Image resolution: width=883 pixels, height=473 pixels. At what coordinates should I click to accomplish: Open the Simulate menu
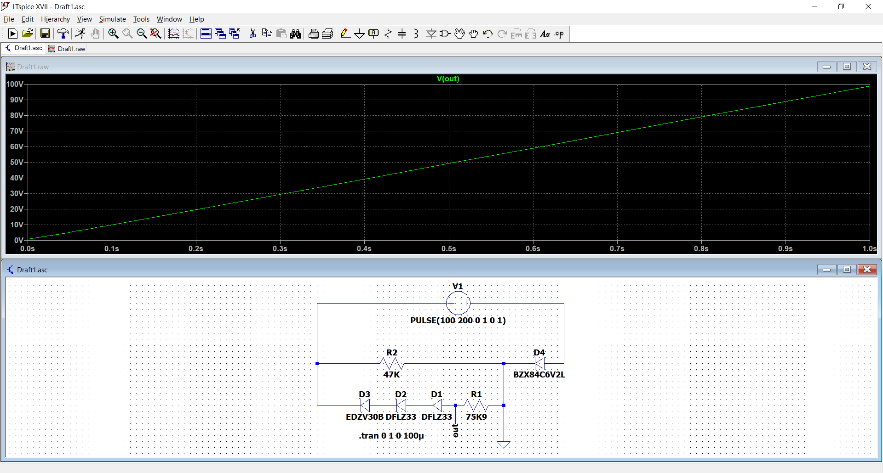click(x=112, y=19)
